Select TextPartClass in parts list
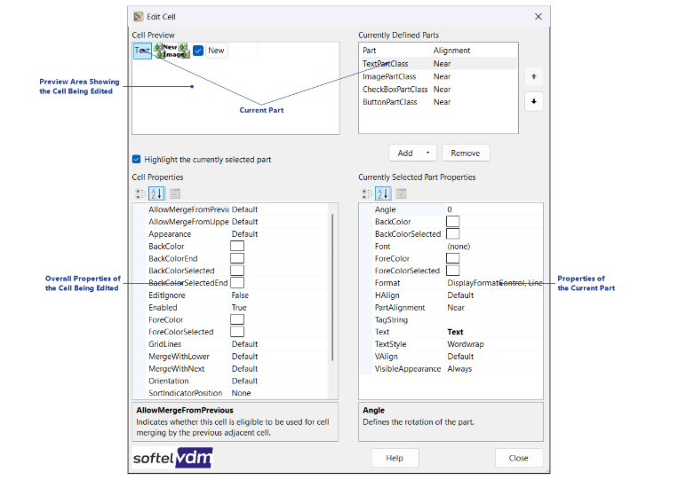 438,64
